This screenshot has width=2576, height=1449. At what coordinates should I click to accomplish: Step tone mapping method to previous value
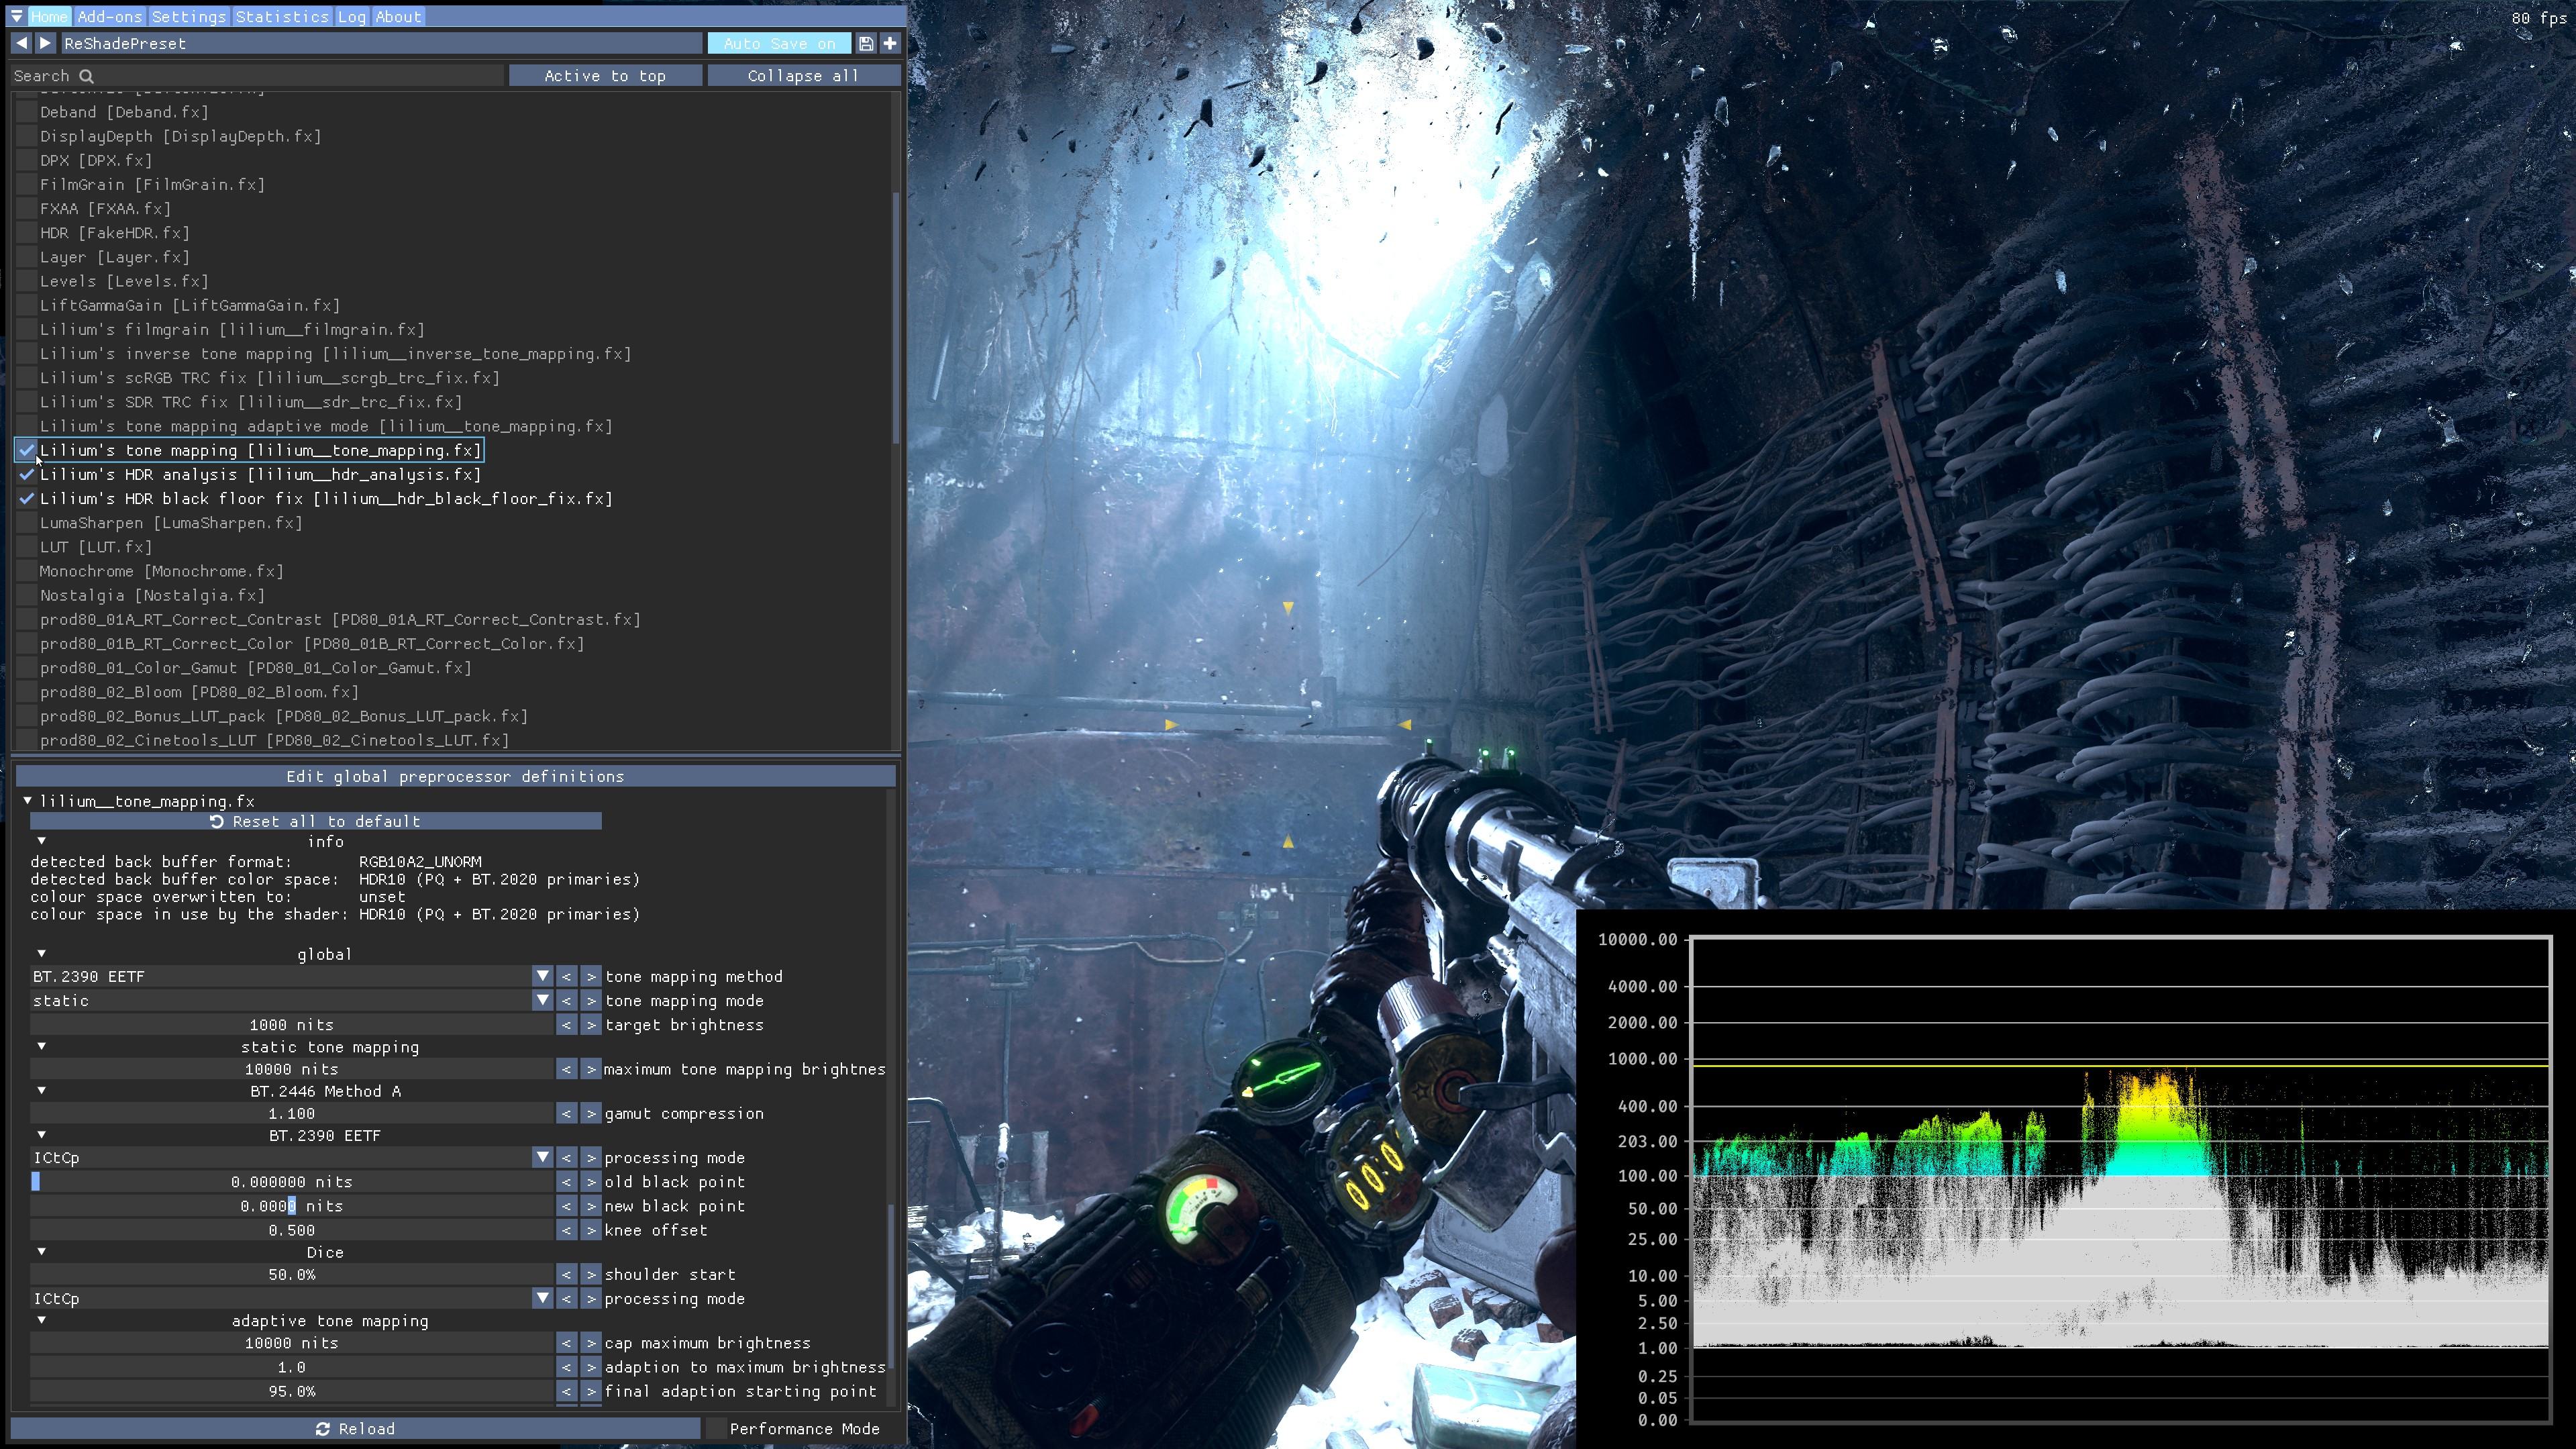[567, 976]
